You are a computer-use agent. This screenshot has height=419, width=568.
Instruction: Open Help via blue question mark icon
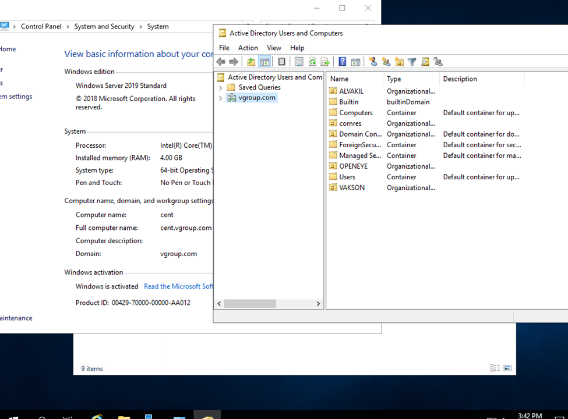pyautogui.click(x=343, y=62)
